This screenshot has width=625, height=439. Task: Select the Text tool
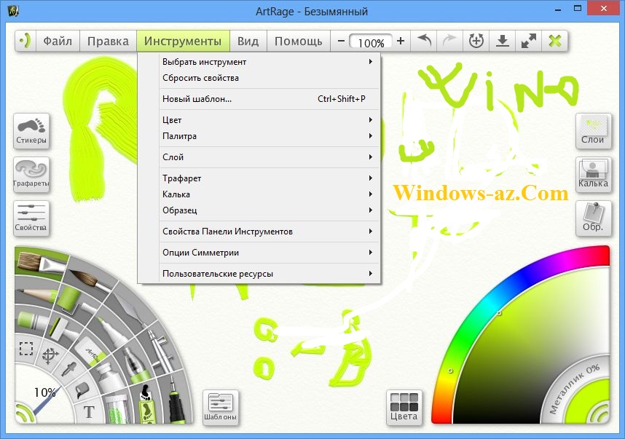pos(90,411)
